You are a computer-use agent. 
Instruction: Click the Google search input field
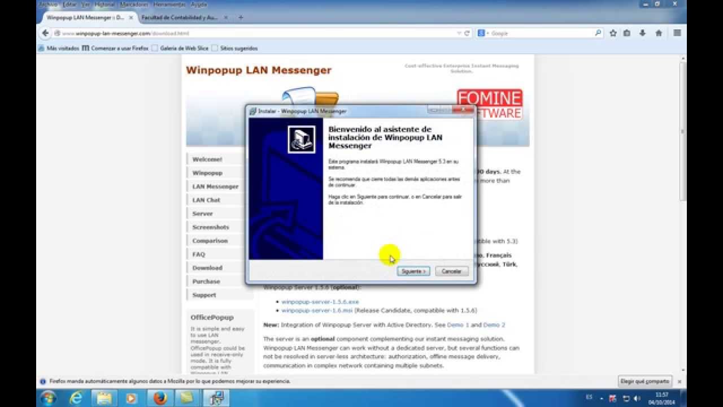tap(541, 33)
